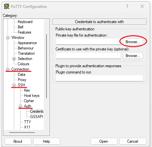This screenshot has width=152, height=147.
Task: Click the question mark help icon in the title bar
Action: tap(127, 6)
